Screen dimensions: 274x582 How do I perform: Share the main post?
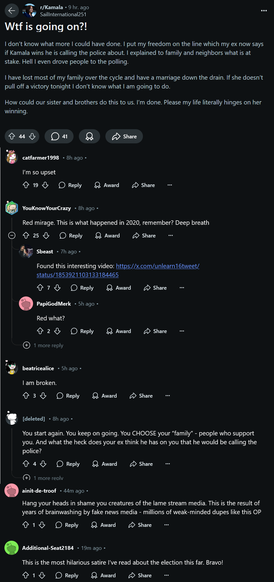tap(124, 136)
